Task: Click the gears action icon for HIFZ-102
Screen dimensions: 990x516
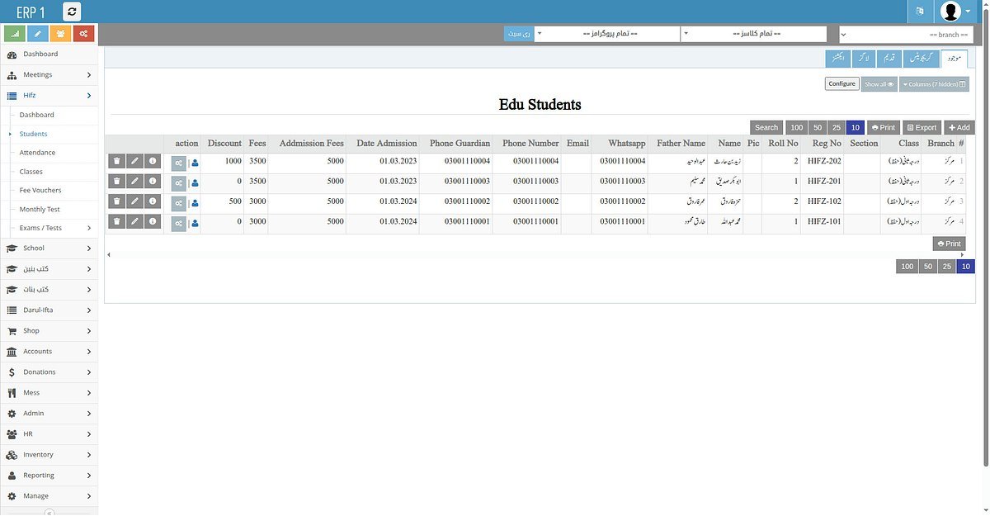Action: coord(179,203)
